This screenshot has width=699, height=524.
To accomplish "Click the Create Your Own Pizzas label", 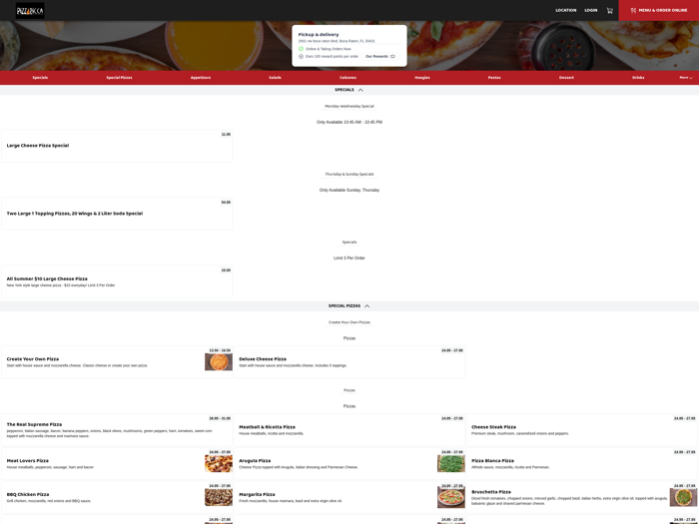I will [x=349, y=322].
